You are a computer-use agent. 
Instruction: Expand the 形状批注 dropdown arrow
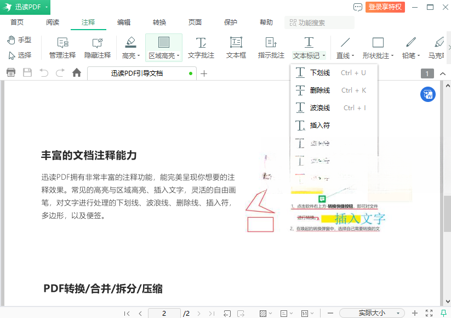392,55
